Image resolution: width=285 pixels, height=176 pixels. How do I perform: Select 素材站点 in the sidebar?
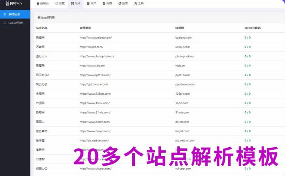click(x=15, y=14)
